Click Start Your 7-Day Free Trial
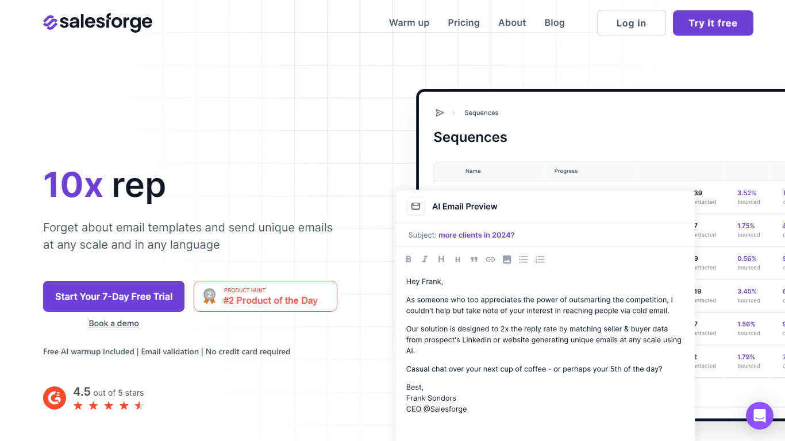Image resolution: width=785 pixels, height=441 pixels. coord(114,296)
